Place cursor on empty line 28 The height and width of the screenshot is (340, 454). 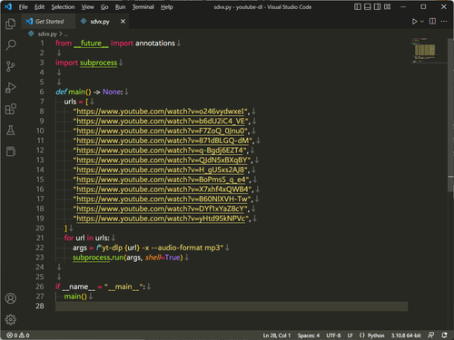point(232,306)
